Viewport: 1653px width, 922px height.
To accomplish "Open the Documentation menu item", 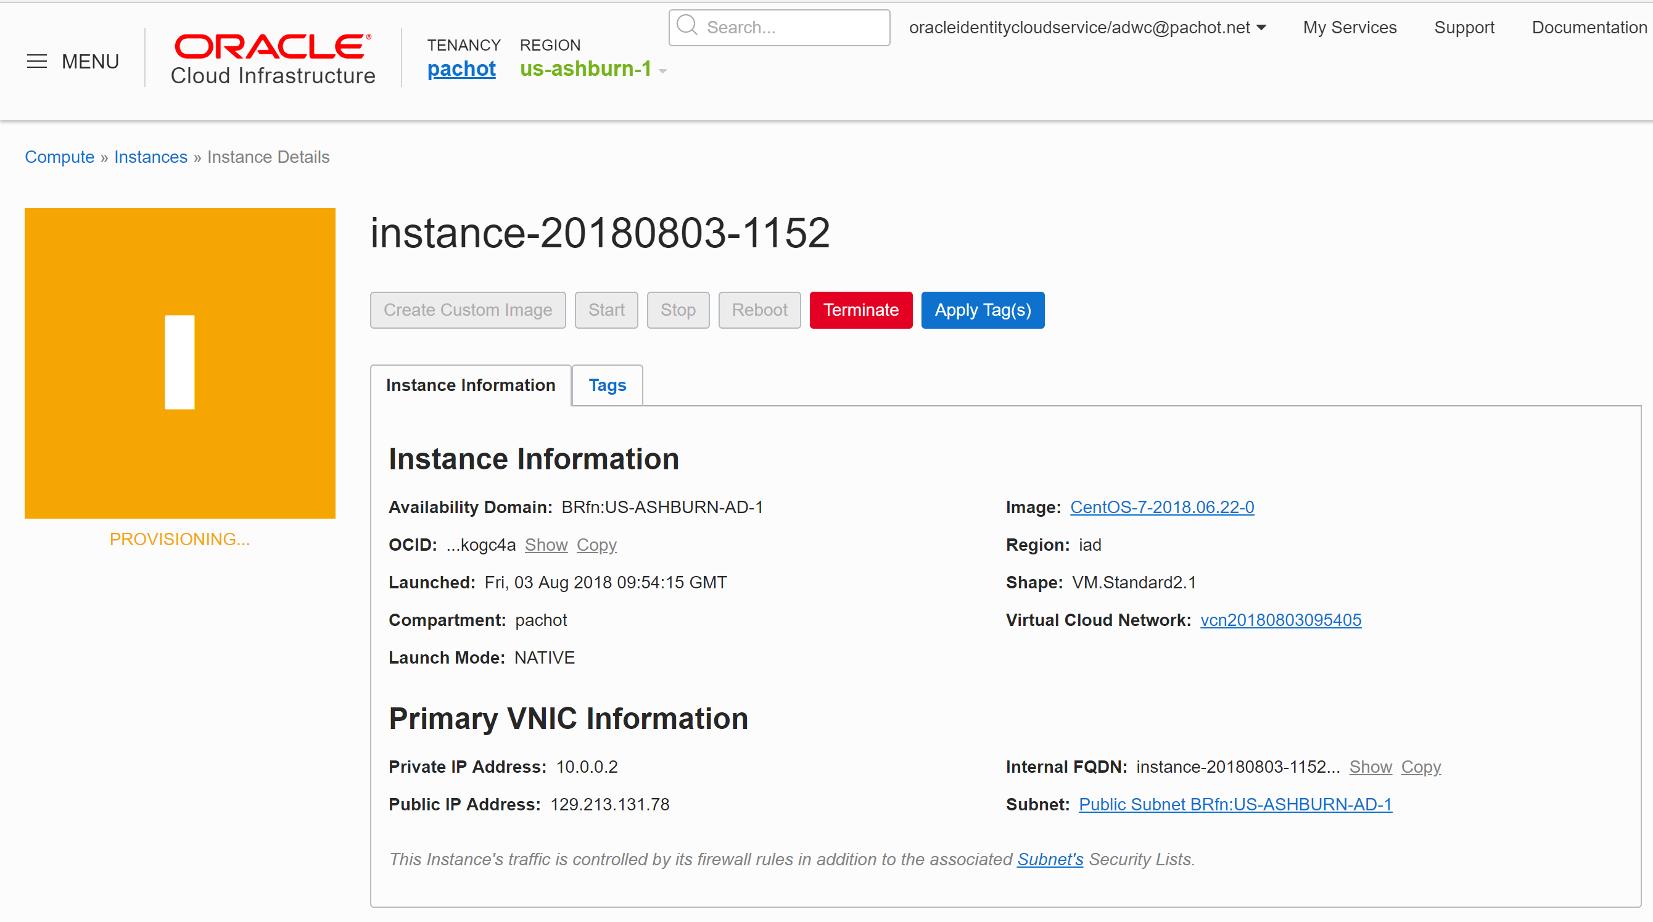I will (1589, 28).
